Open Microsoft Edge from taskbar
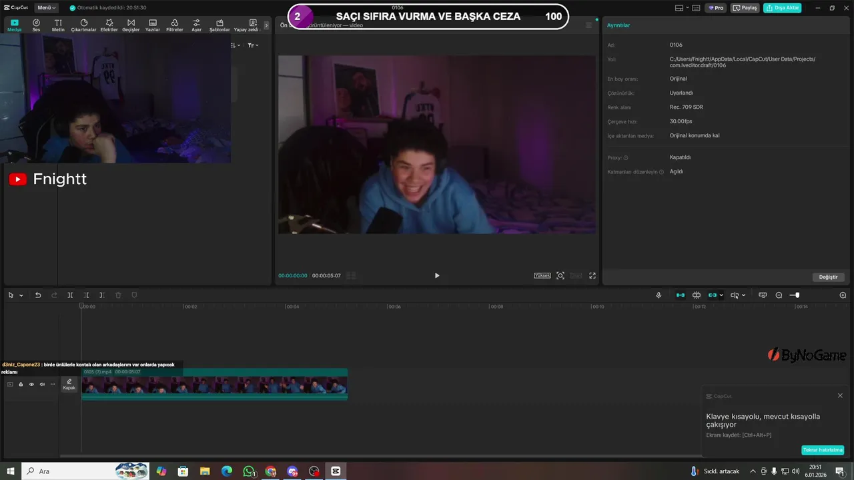The image size is (854, 480). (227, 471)
